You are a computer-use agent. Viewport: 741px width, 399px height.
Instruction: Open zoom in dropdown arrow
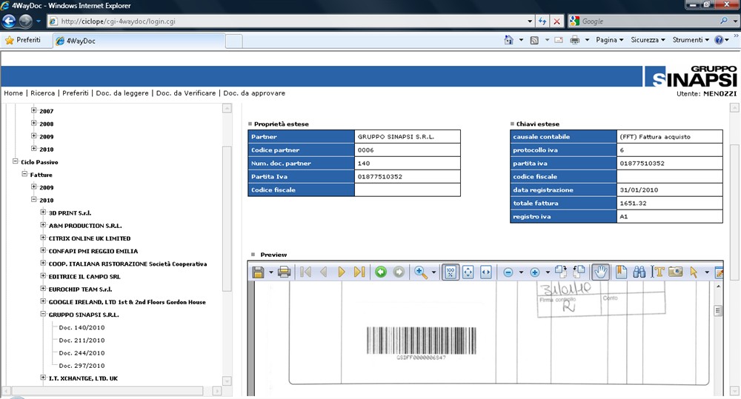[x=548, y=272]
